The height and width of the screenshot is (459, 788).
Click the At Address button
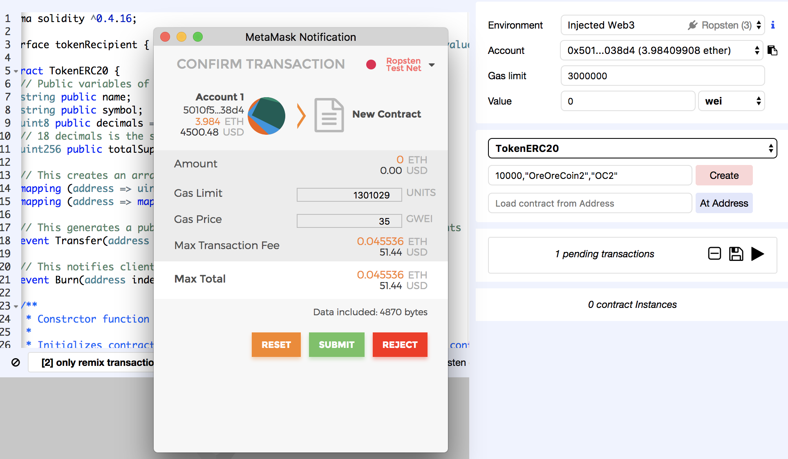pyautogui.click(x=724, y=203)
